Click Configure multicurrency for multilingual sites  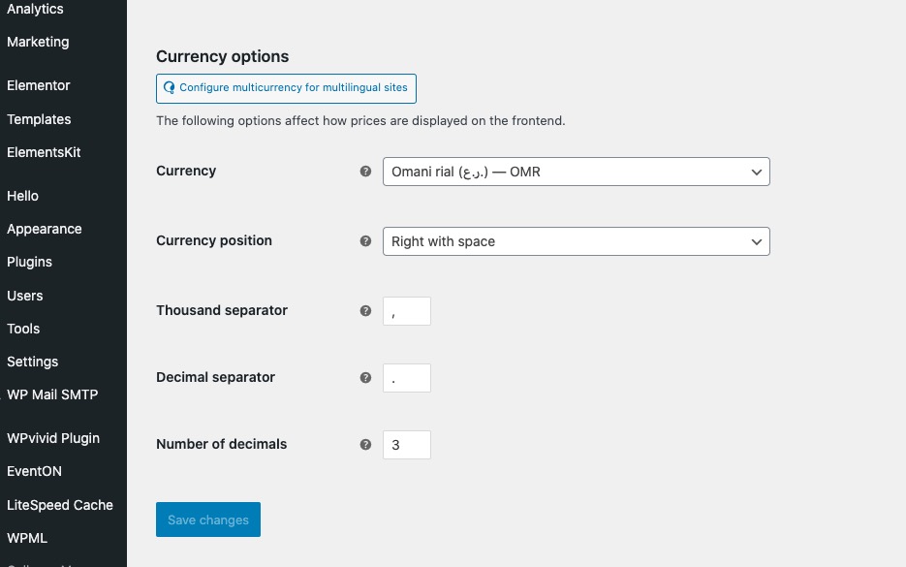tap(286, 88)
